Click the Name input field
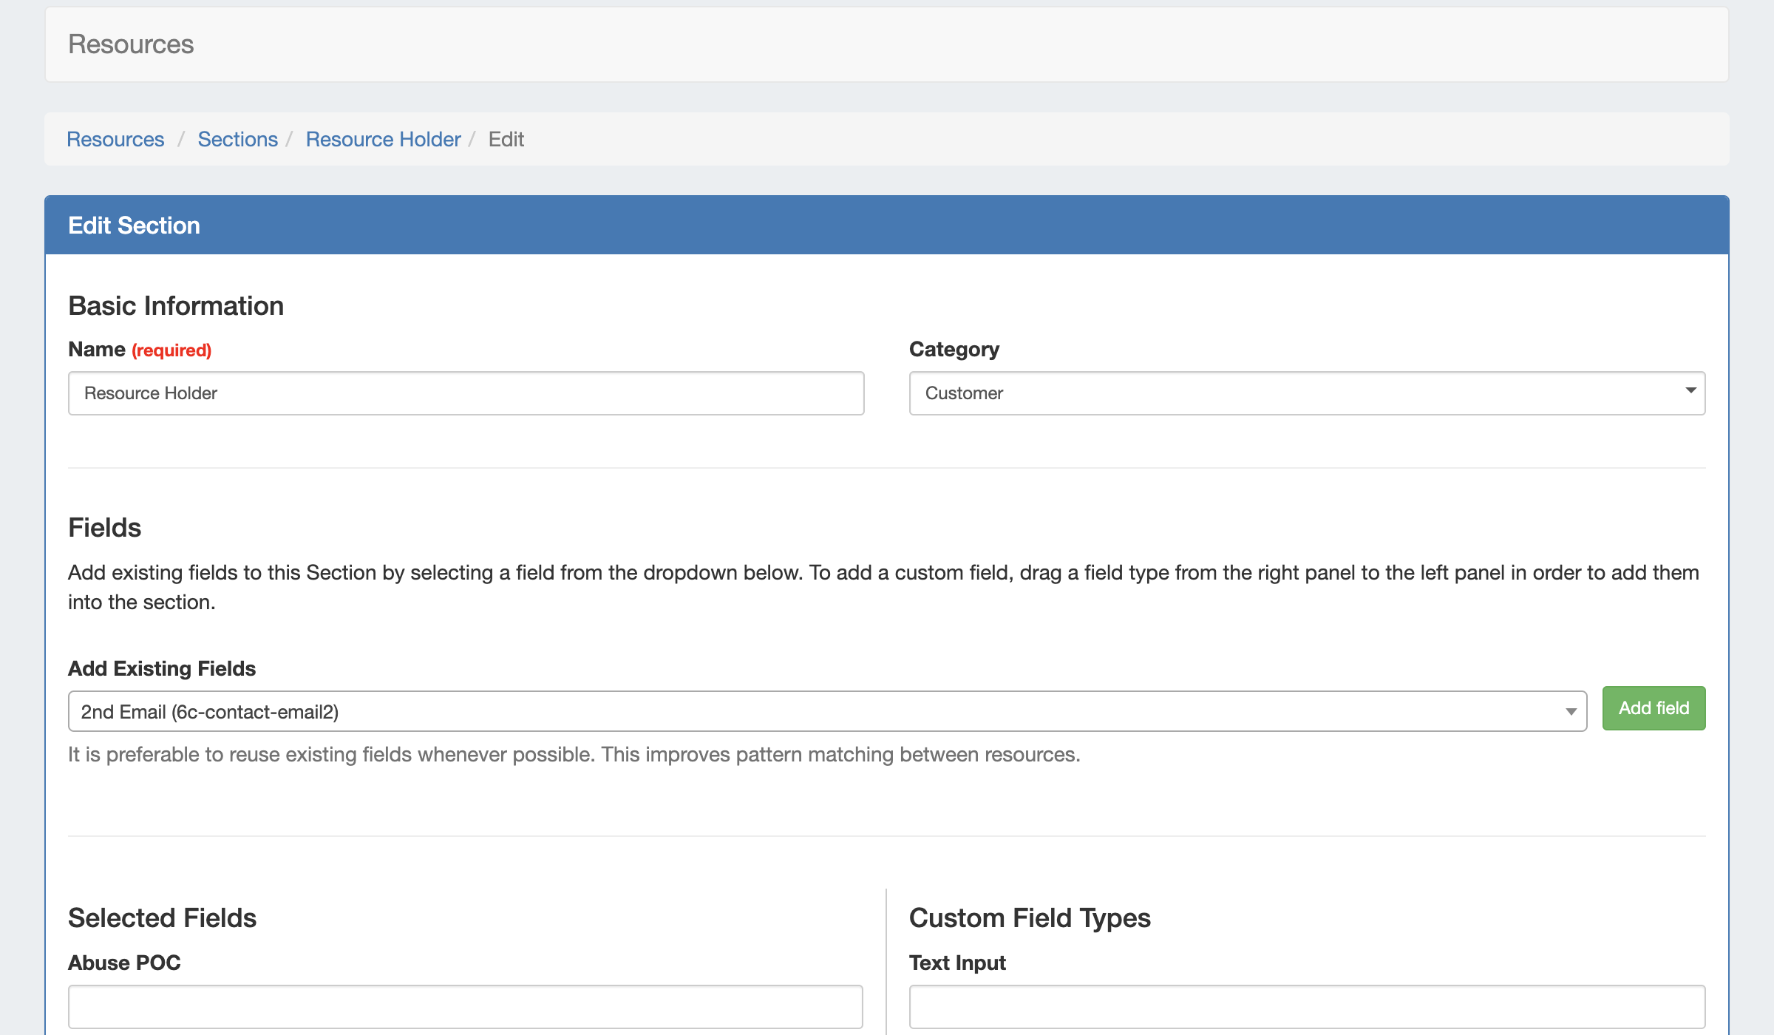The height and width of the screenshot is (1035, 1774). [466, 393]
